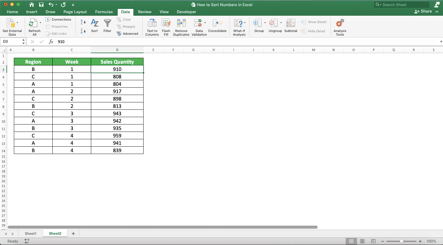Open What-If Analysis
The width and height of the screenshot is (443, 245).
[x=239, y=27]
